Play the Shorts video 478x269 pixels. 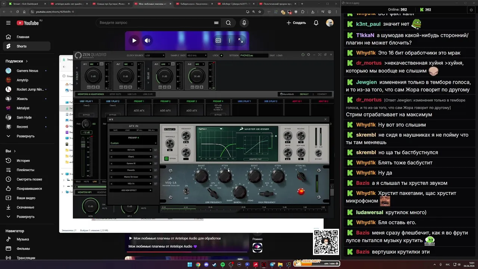pos(134,40)
